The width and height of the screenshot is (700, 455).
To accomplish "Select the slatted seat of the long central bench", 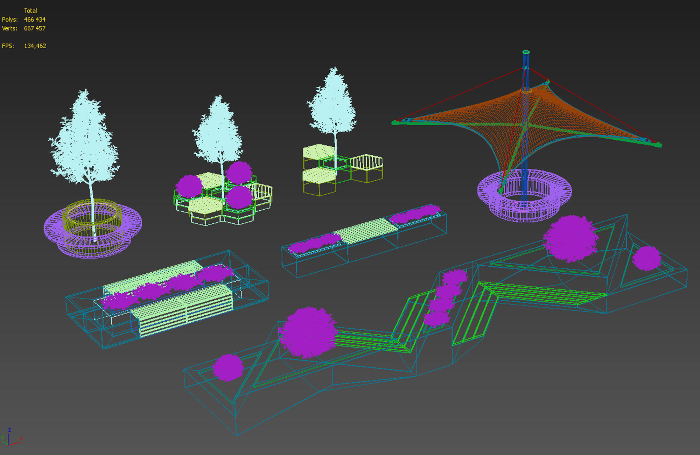I will pyautogui.click(x=365, y=231).
